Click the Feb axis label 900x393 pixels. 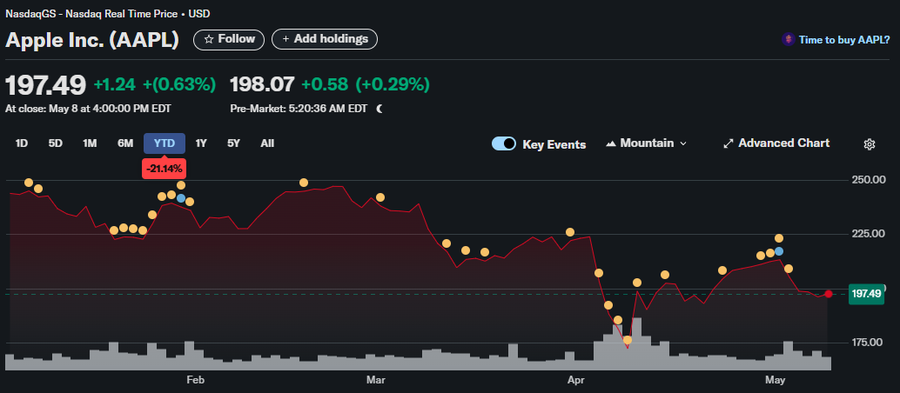coord(196,380)
